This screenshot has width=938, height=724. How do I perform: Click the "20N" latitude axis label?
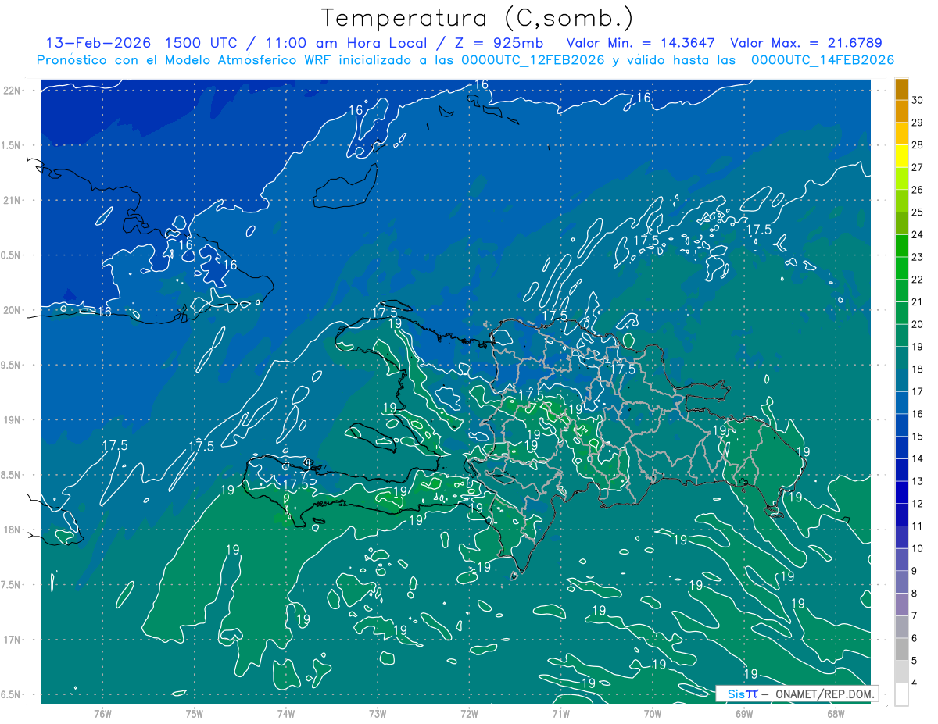point(12,310)
